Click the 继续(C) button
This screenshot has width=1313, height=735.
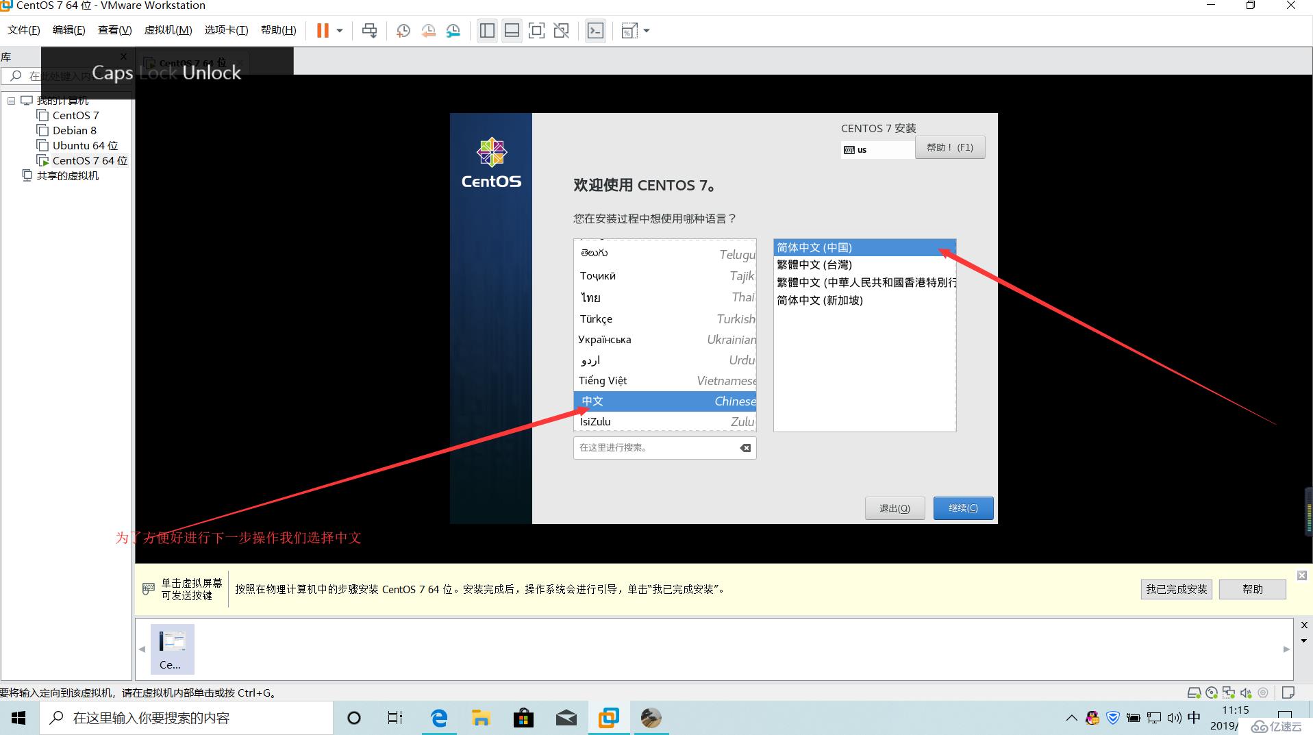(x=963, y=508)
